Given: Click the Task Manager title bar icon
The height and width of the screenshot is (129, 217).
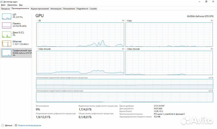Looking at the screenshot, I should point(2,2).
